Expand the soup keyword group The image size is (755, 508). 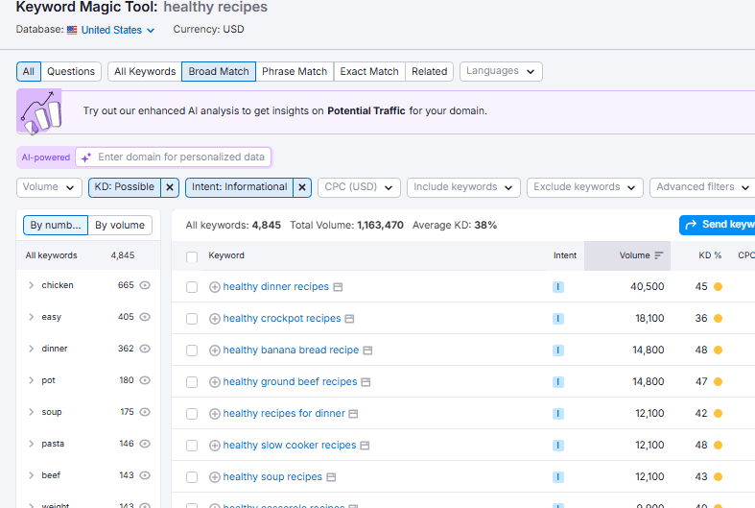(32, 412)
